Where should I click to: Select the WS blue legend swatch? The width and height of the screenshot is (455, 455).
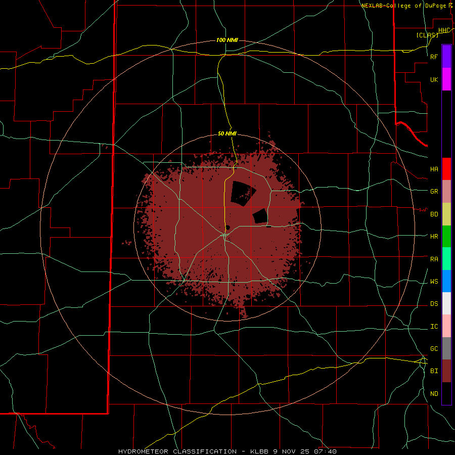(x=446, y=281)
